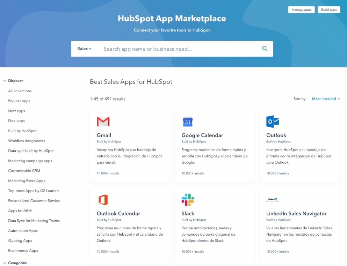Viewport: 347px width, 266px height.
Task: Click the search magnifying glass icon
Action: click(x=265, y=49)
